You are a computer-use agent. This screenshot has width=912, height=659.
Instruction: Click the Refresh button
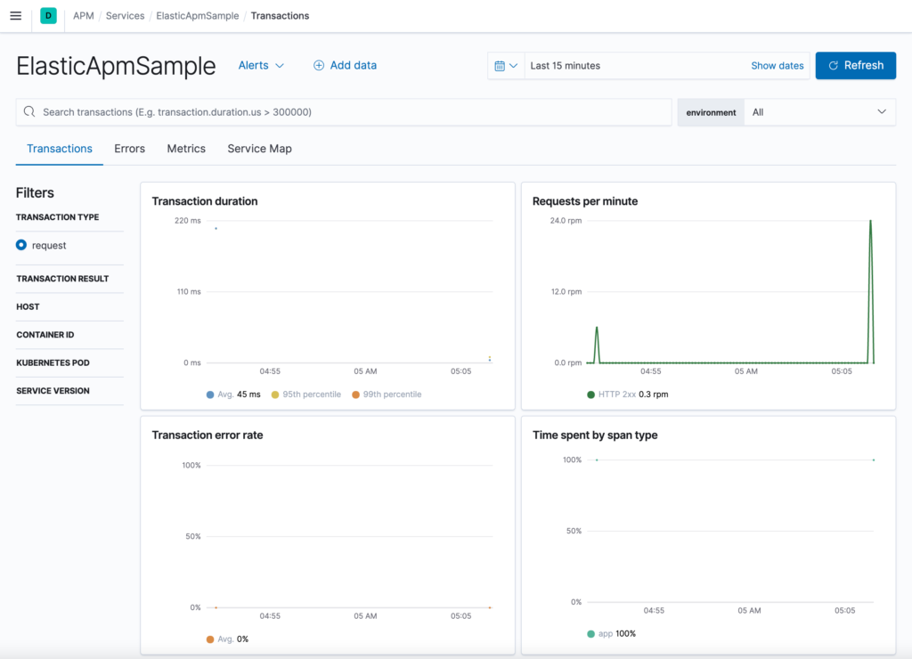click(855, 66)
